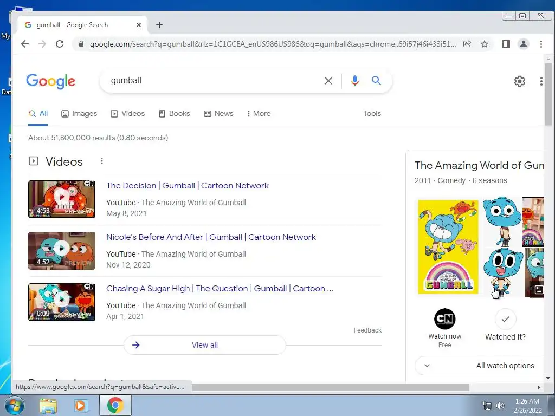Mark show as Watched it
Viewport: 555px width, 416px height.
click(x=505, y=319)
